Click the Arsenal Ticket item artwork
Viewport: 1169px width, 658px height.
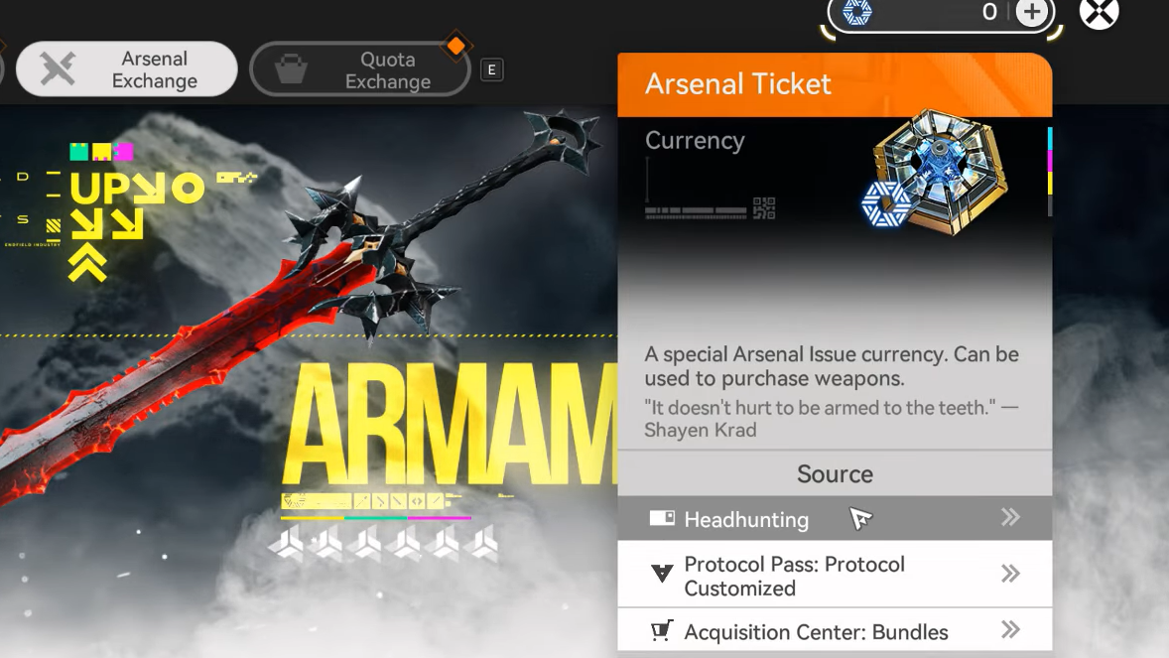(x=934, y=172)
